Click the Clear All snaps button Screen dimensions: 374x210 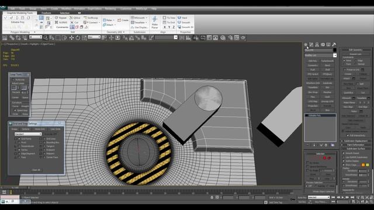[x=36, y=170]
